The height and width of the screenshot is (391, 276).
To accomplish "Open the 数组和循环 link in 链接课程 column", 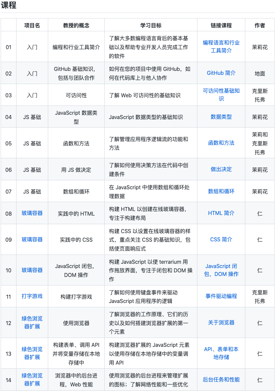I will (221, 191).
